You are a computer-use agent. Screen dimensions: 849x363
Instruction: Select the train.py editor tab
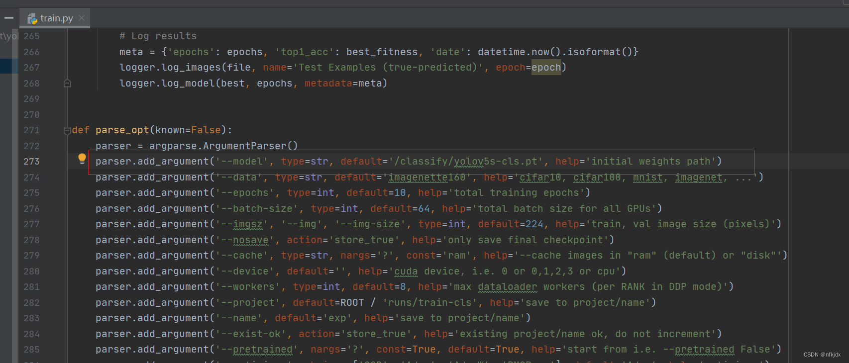[55, 18]
